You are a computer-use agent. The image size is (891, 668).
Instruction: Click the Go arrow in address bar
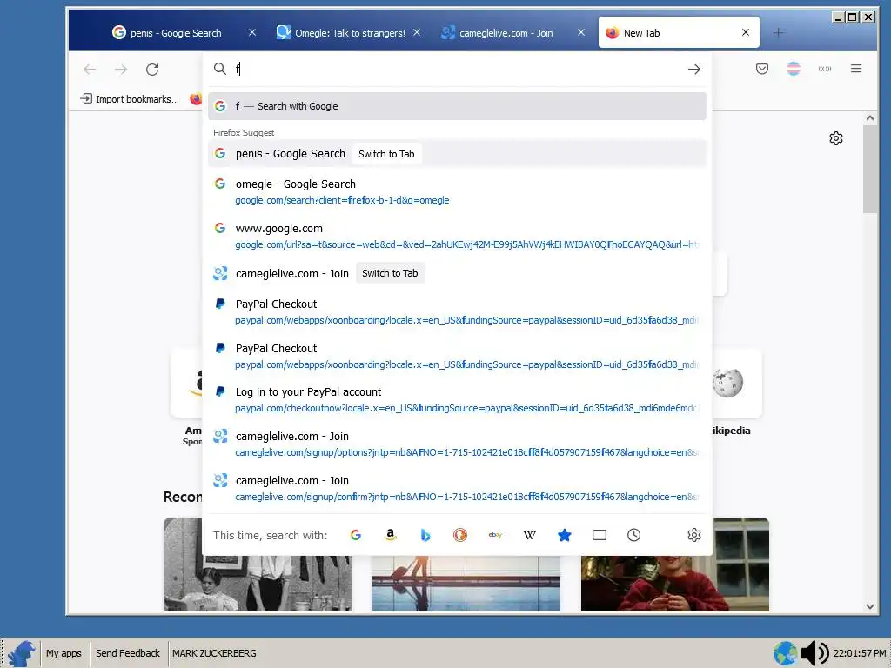coord(693,70)
